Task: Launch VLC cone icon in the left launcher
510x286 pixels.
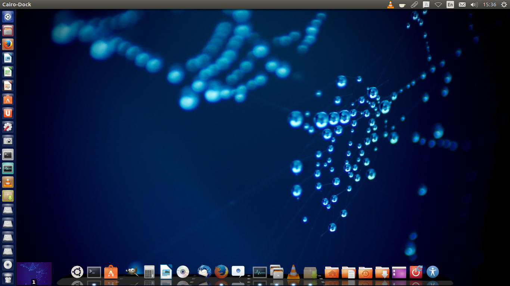Action: point(8,182)
